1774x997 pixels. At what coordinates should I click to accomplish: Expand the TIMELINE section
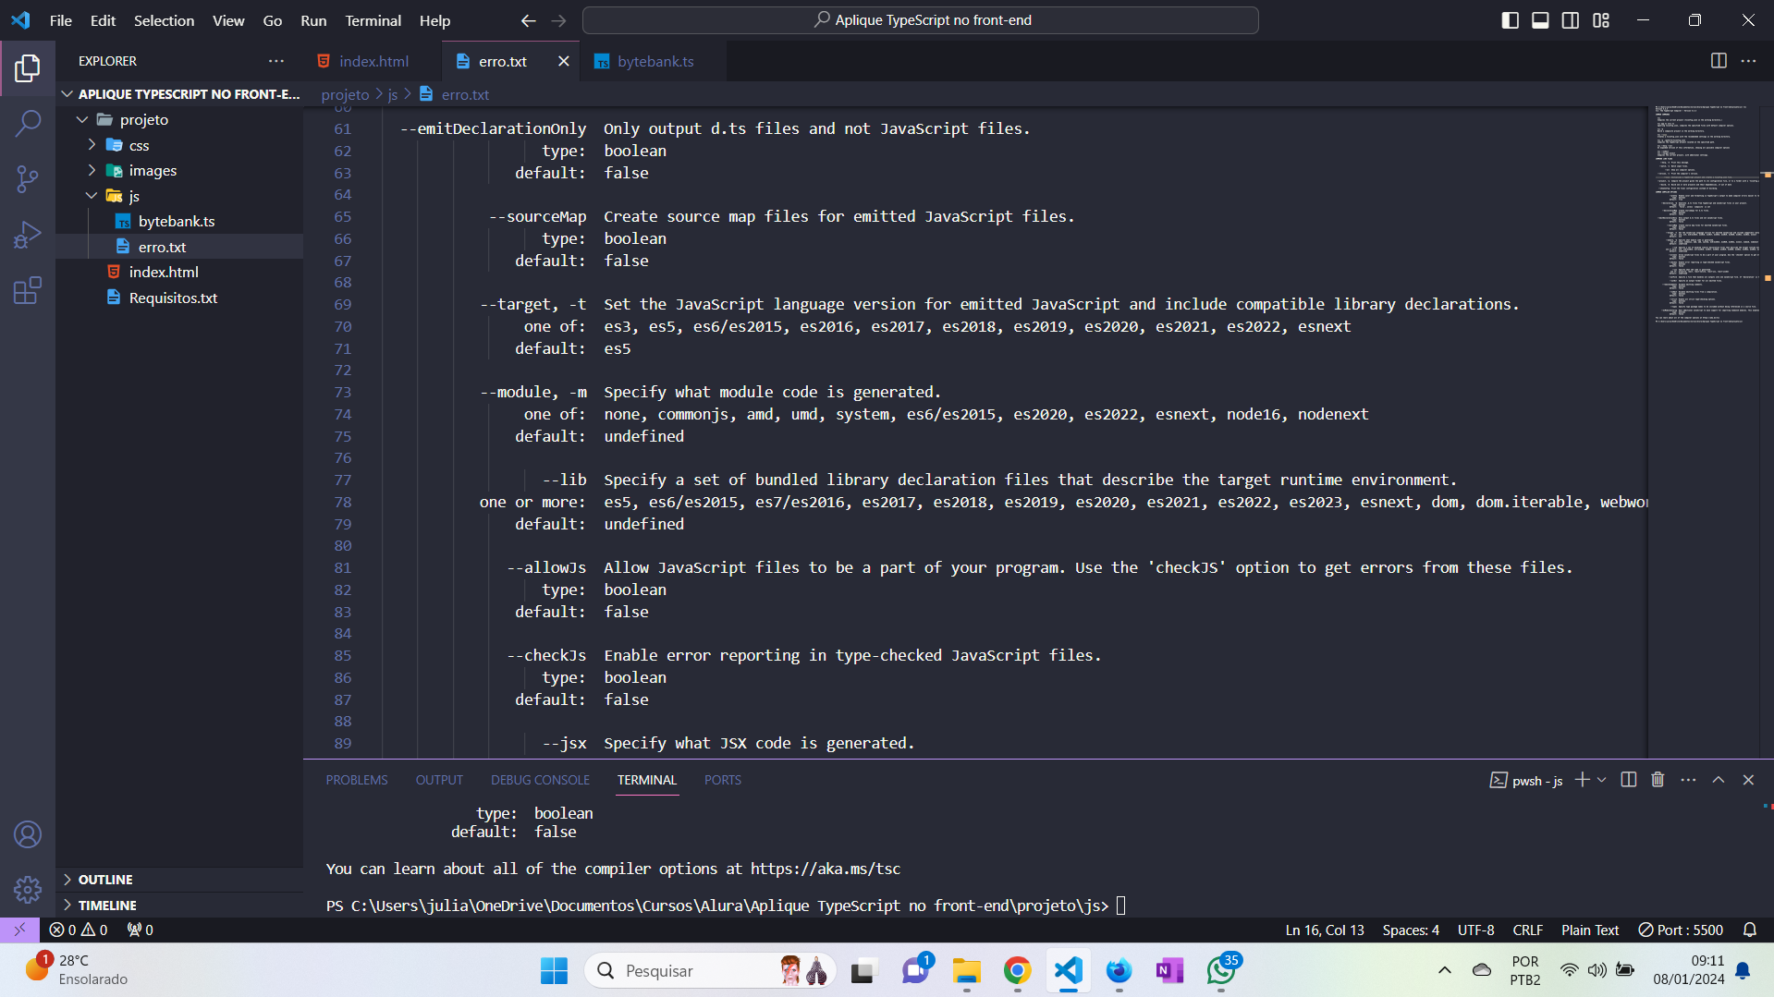tap(180, 906)
